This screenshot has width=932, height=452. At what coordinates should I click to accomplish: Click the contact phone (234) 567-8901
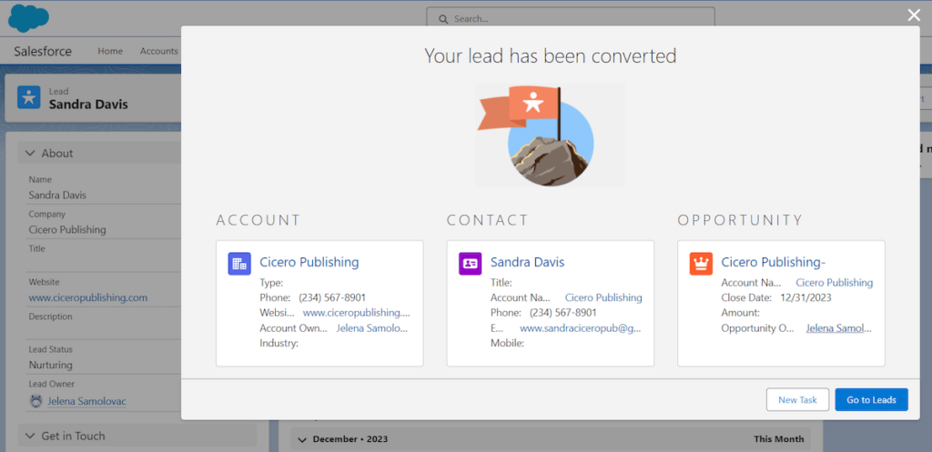(562, 313)
